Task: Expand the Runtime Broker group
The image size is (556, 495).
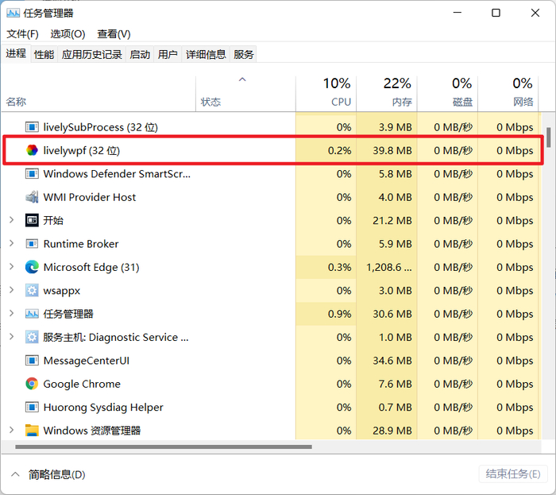Action: [11, 243]
